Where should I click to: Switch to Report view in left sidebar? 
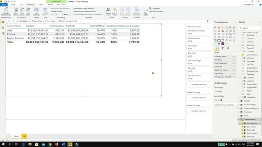click(x=3, y=22)
